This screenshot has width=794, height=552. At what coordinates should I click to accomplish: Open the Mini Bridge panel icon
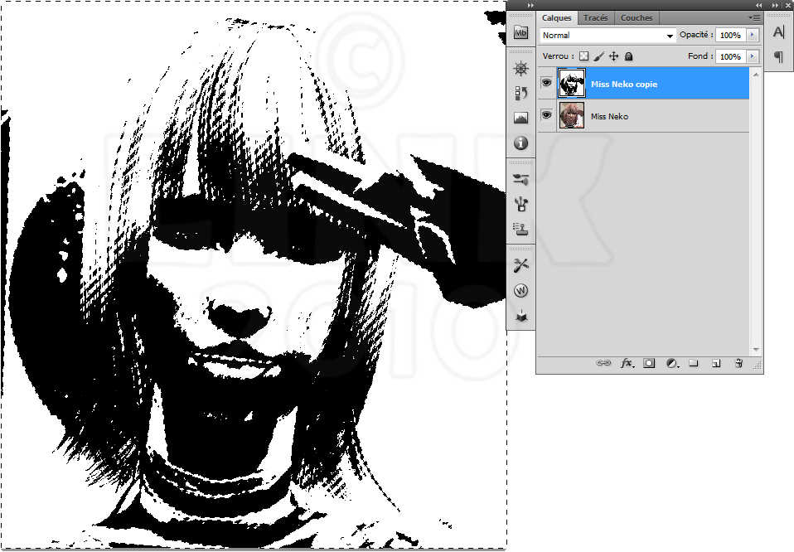(520, 33)
